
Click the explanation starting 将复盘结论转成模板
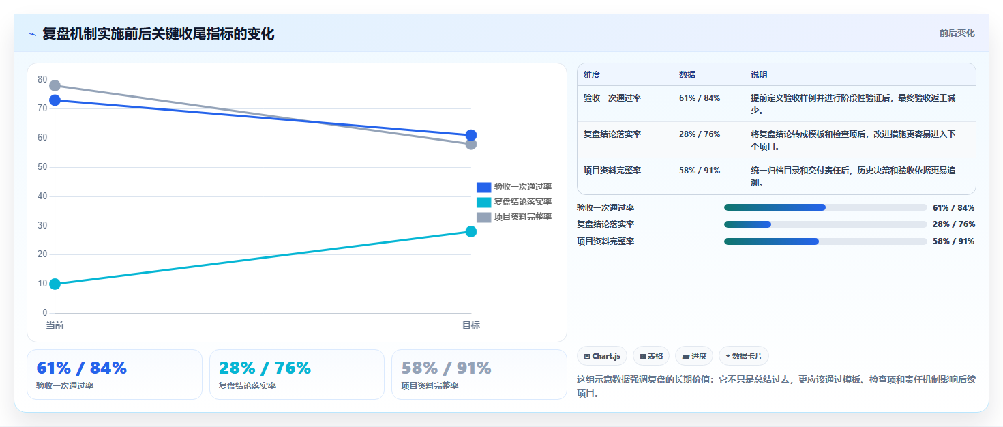point(857,140)
